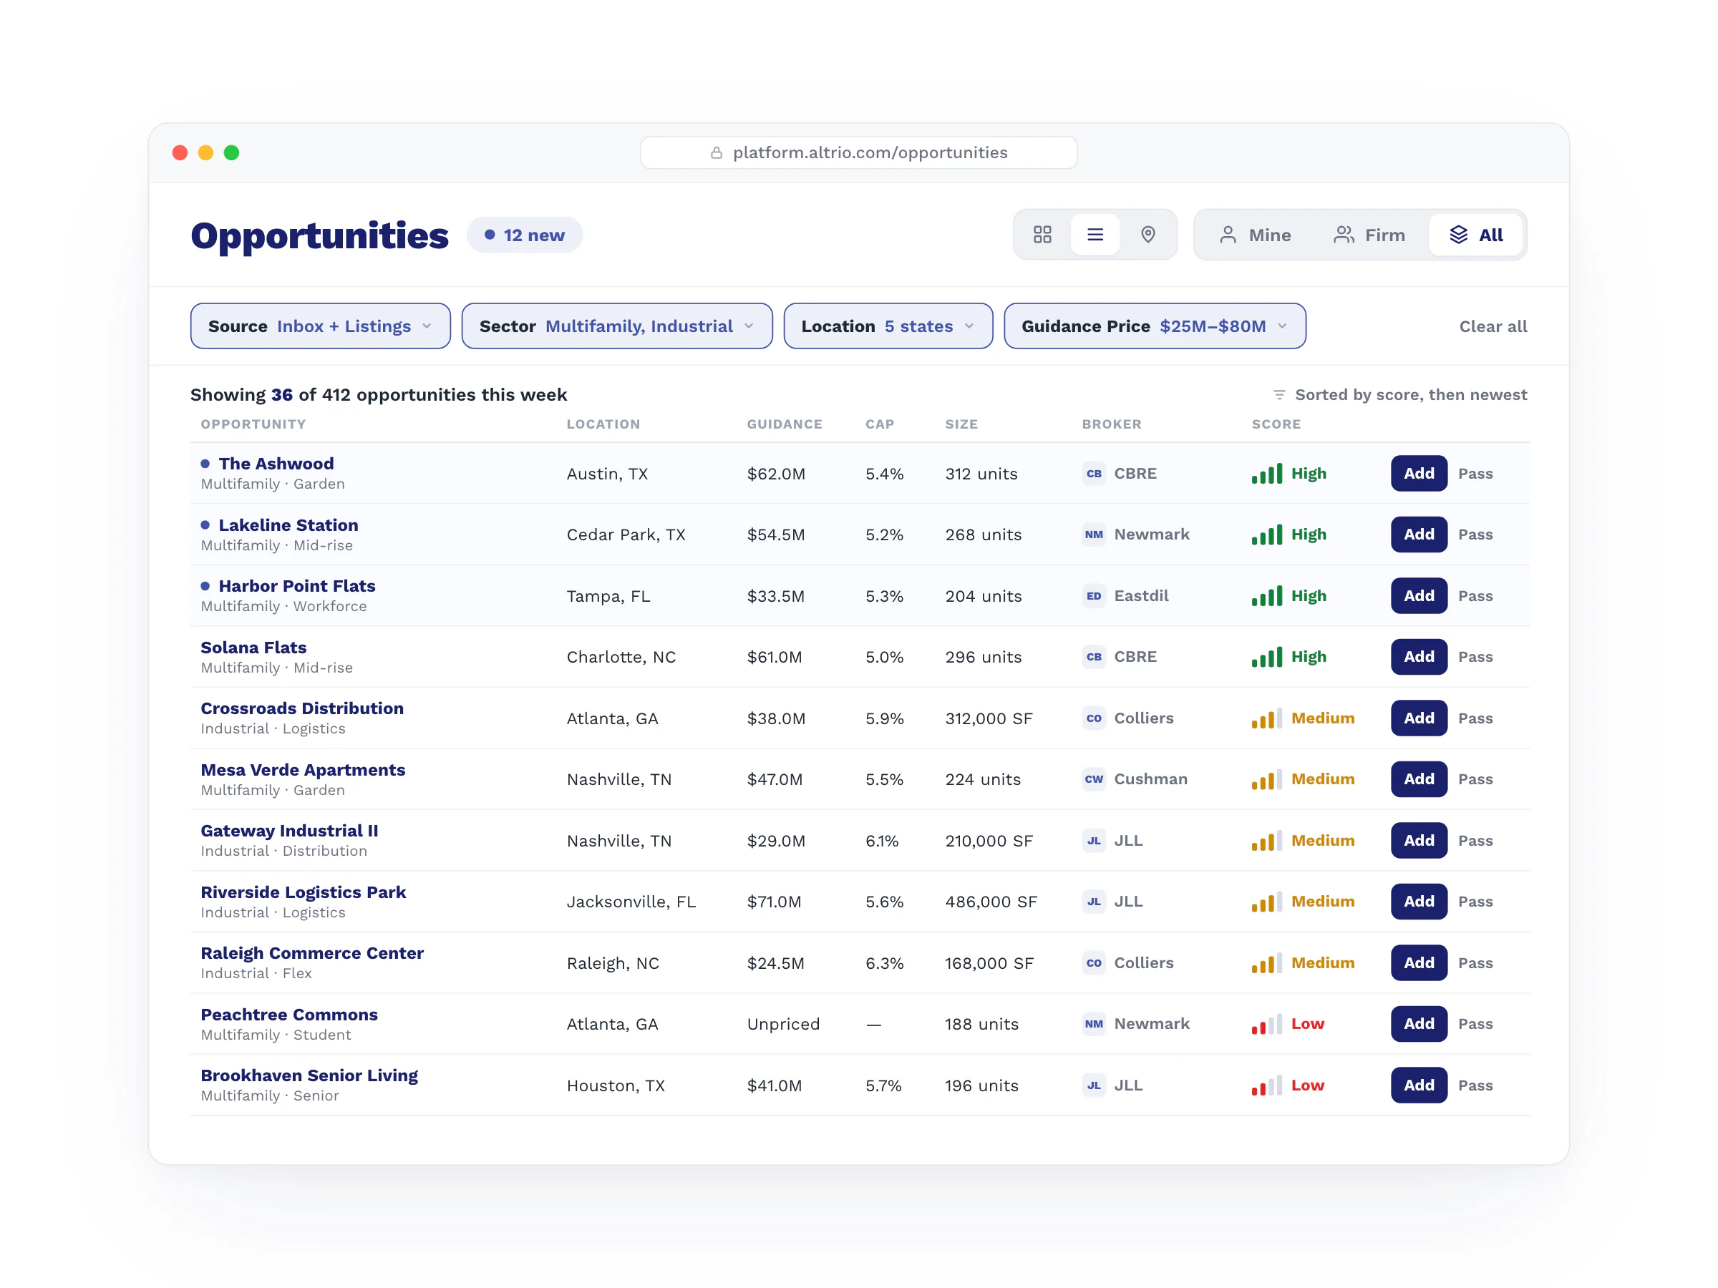1718x1288 pixels.
Task: Expand the Sector Multifamily, Industrial filter
Action: click(616, 326)
